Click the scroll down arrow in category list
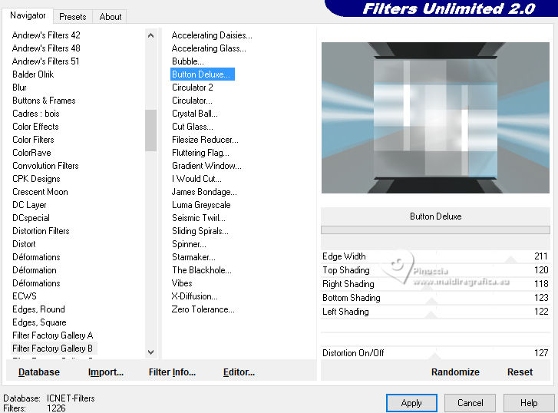 tap(151, 352)
